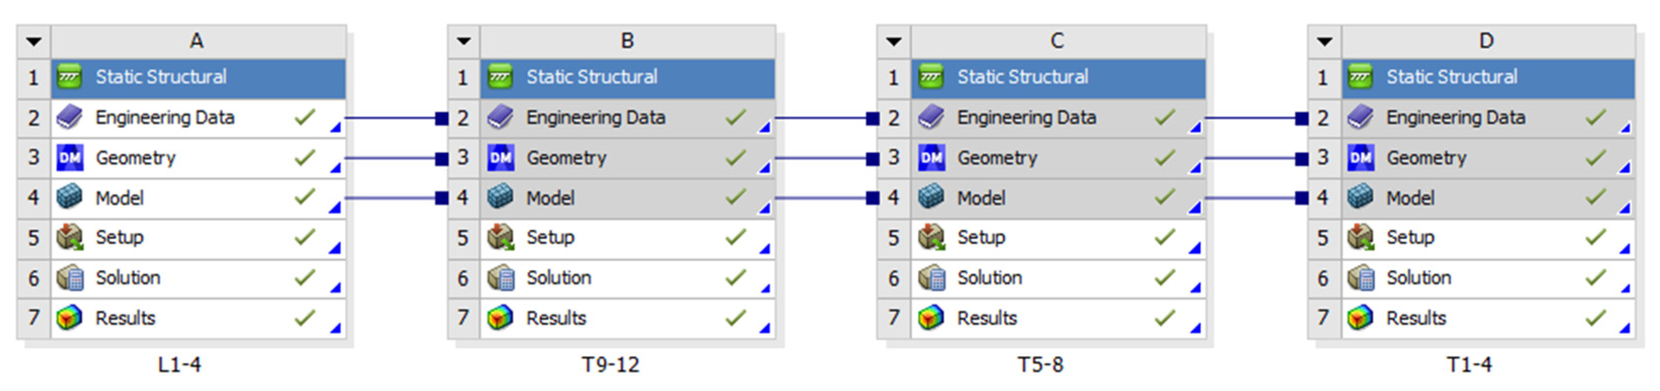Click the Results icon in system D
This screenshot has width=1660, height=391.
pos(1360,318)
